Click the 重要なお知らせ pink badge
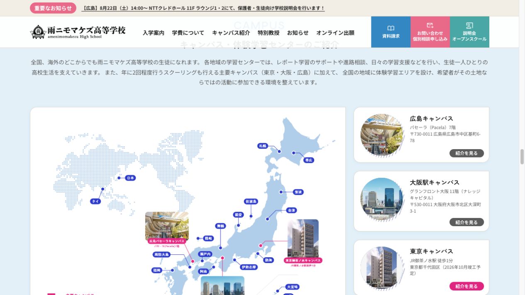Image resolution: width=525 pixels, height=295 pixels. pyautogui.click(x=53, y=8)
